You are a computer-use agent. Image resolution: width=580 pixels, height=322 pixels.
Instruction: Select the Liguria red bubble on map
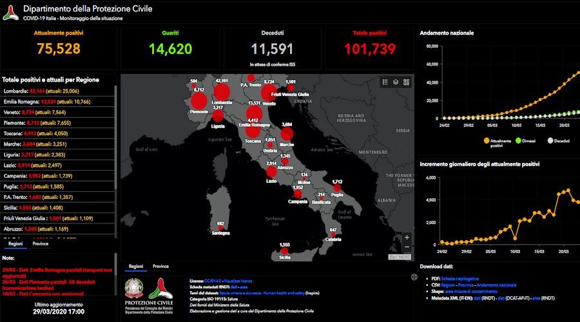[218, 116]
